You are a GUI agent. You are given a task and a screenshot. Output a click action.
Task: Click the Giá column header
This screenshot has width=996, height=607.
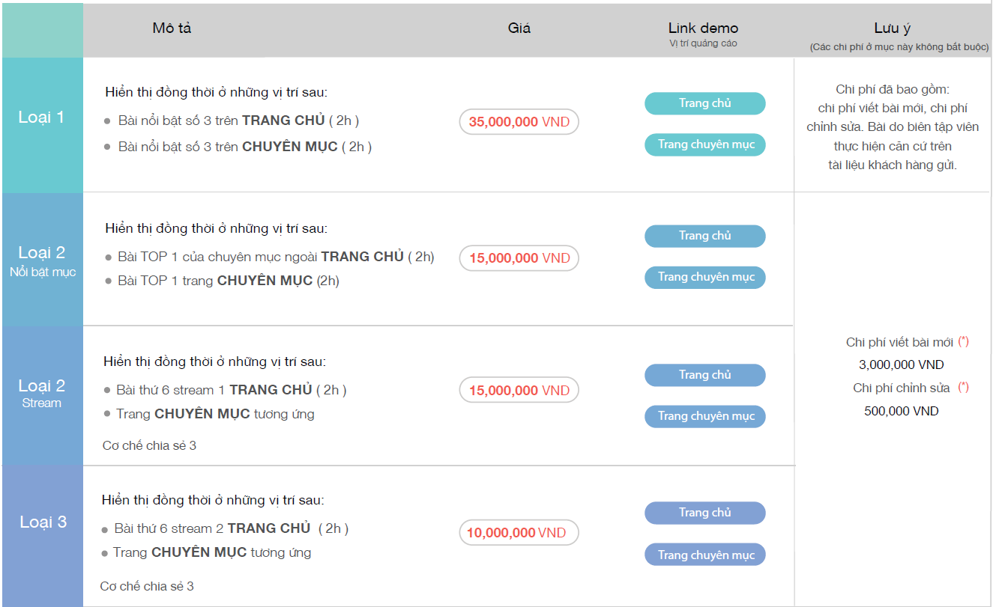519,28
